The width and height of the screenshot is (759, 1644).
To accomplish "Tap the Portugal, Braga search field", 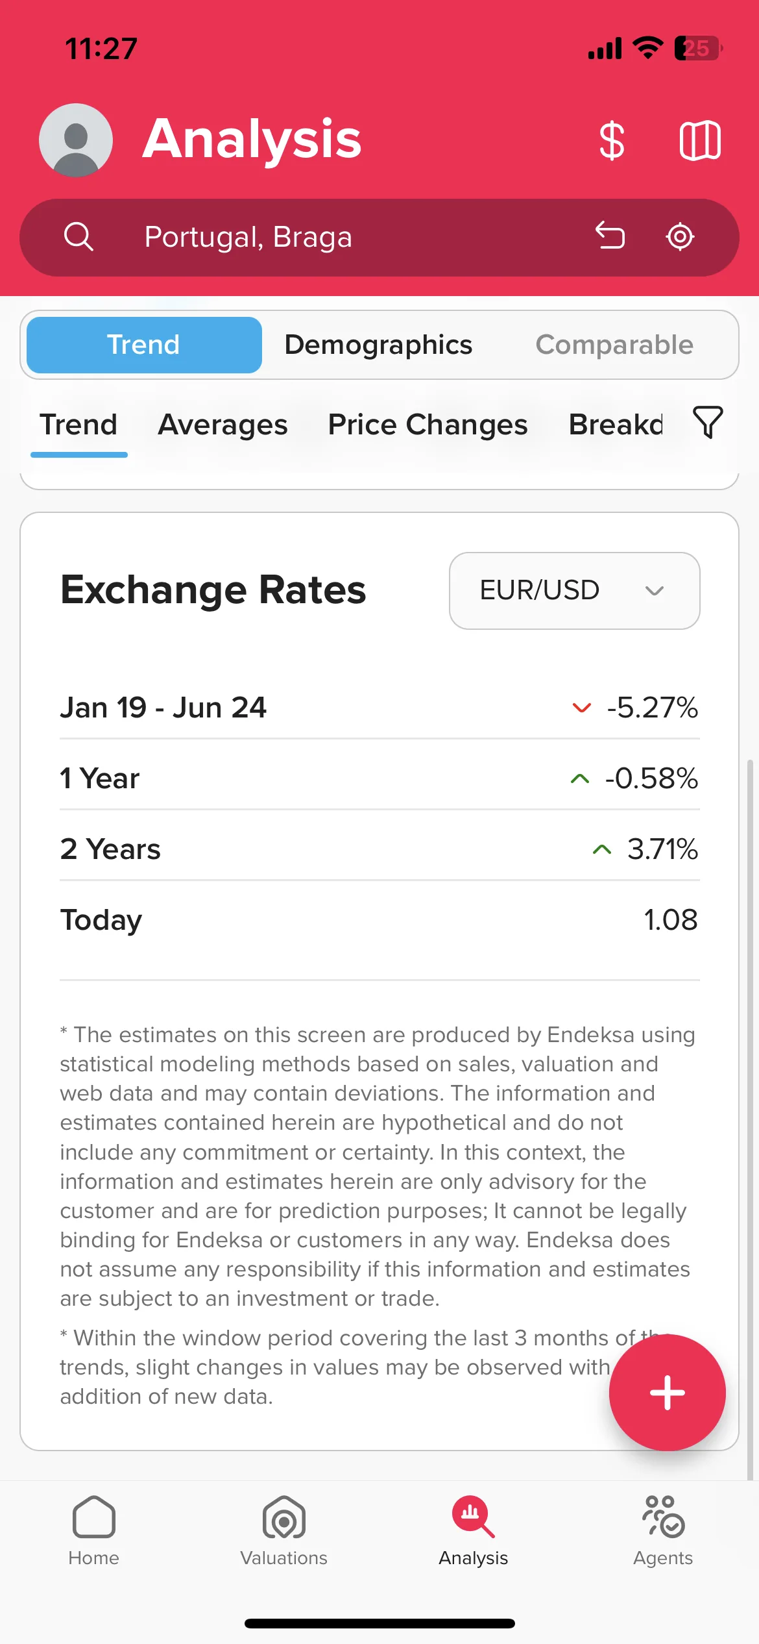I will (379, 238).
